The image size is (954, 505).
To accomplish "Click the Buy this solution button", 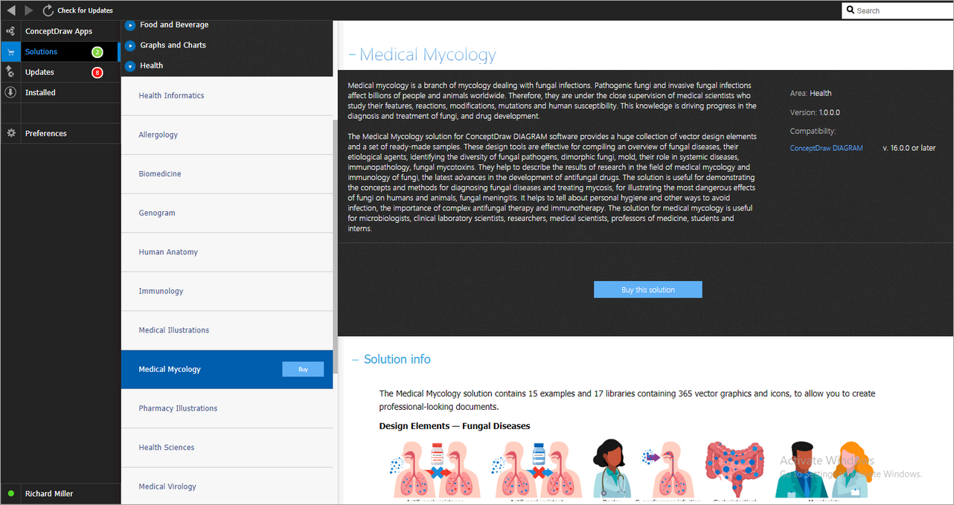I will coord(647,289).
